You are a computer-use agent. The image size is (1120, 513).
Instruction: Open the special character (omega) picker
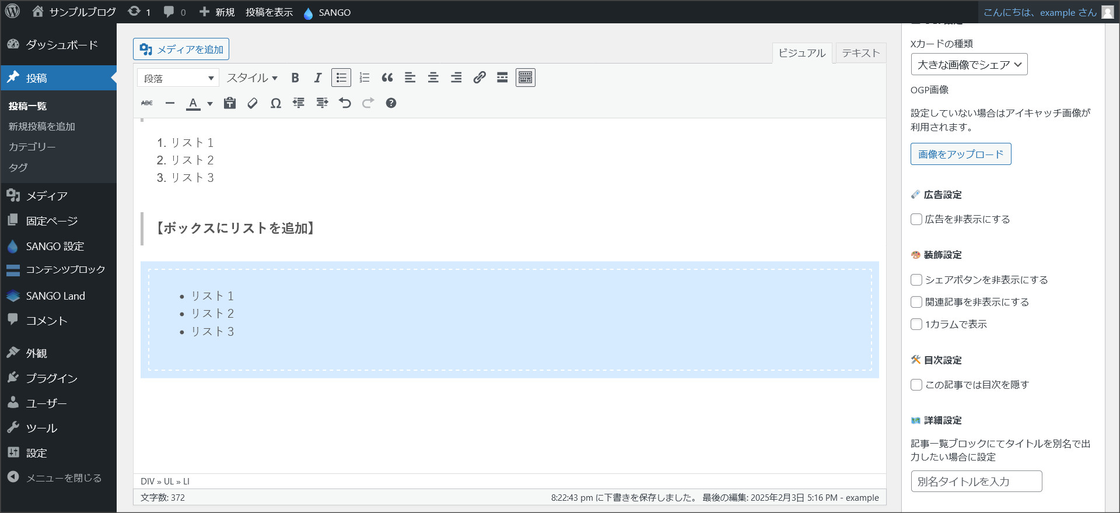point(276,103)
